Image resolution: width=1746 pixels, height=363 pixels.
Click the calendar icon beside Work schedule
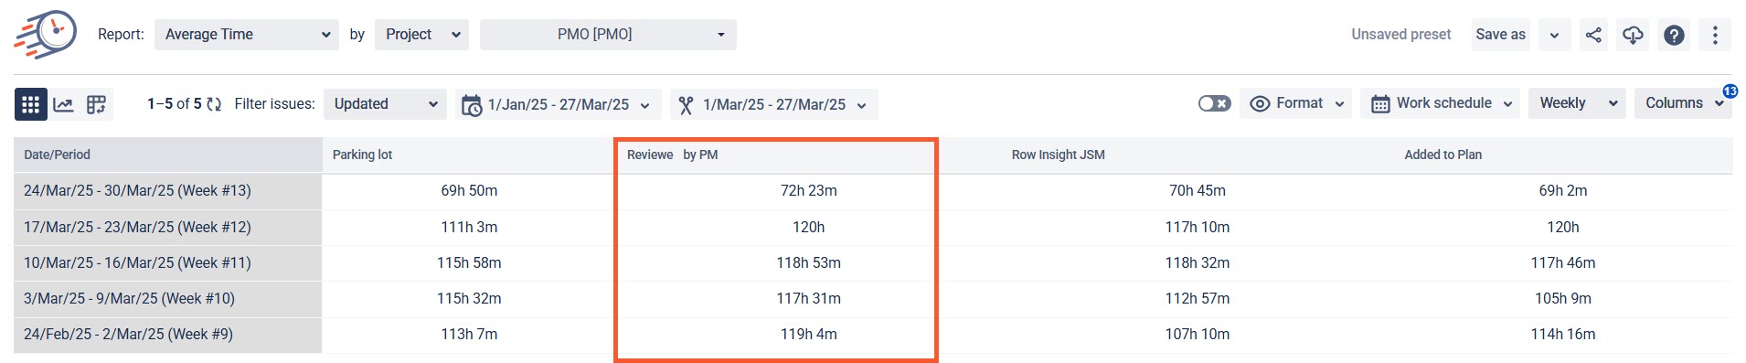tap(1380, 104)
